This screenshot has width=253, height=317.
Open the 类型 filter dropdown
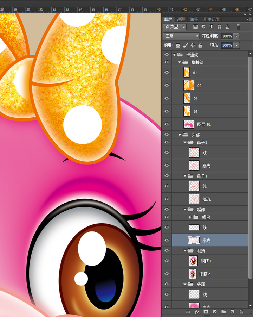(x=175, y=27)
